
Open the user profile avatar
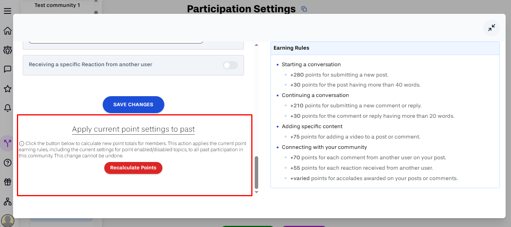click(7, 221)
